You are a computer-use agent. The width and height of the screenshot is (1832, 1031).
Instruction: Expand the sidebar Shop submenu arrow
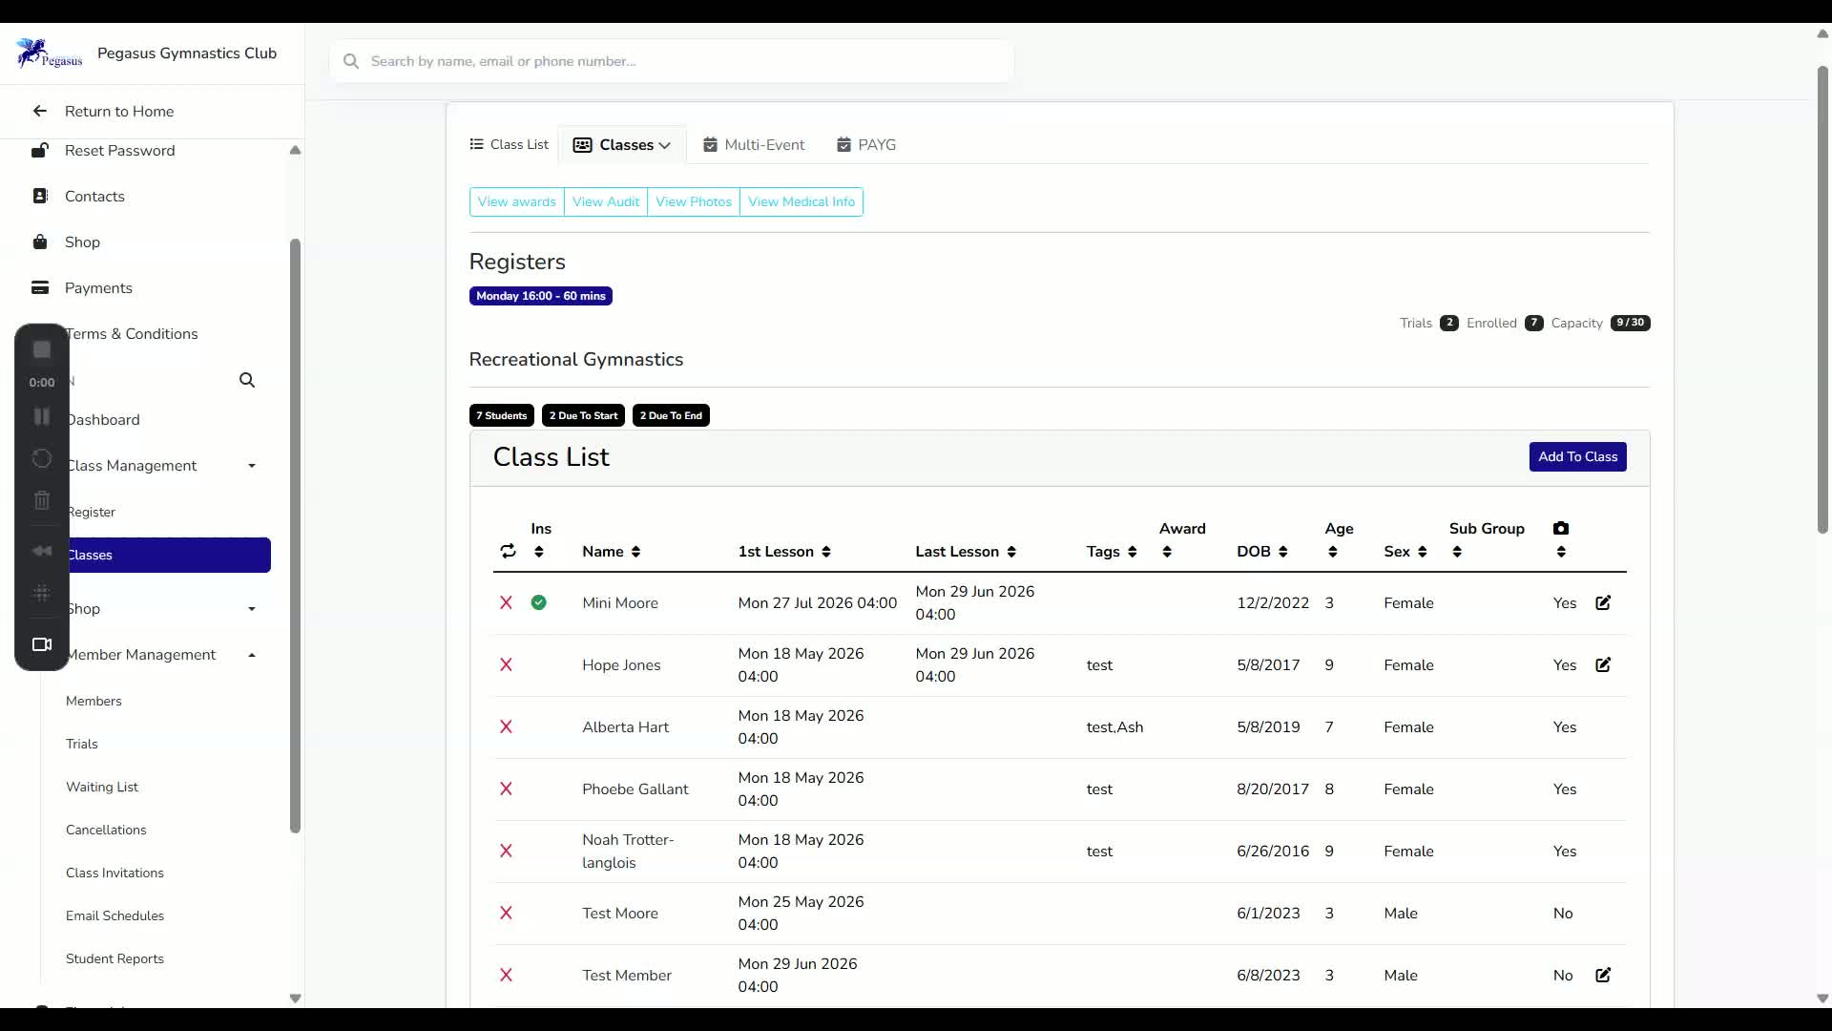(252, 609)
